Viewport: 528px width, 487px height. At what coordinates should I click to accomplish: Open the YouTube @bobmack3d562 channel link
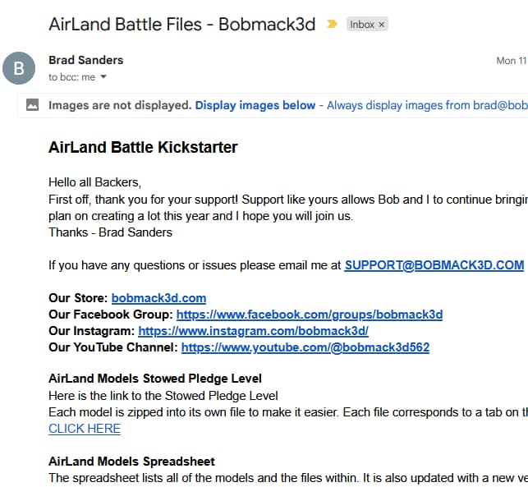[x=305, y=347]
